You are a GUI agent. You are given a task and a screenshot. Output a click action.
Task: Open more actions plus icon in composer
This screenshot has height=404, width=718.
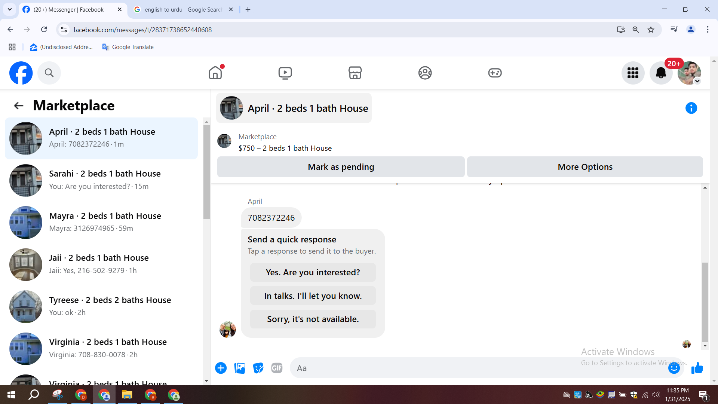click(x=221, y=368)
